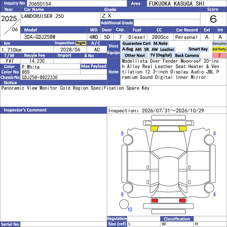Click the Smart Key tag
The height and width of the screenshot is (227, 227).
pyautogui.click(x=198, y=49)
